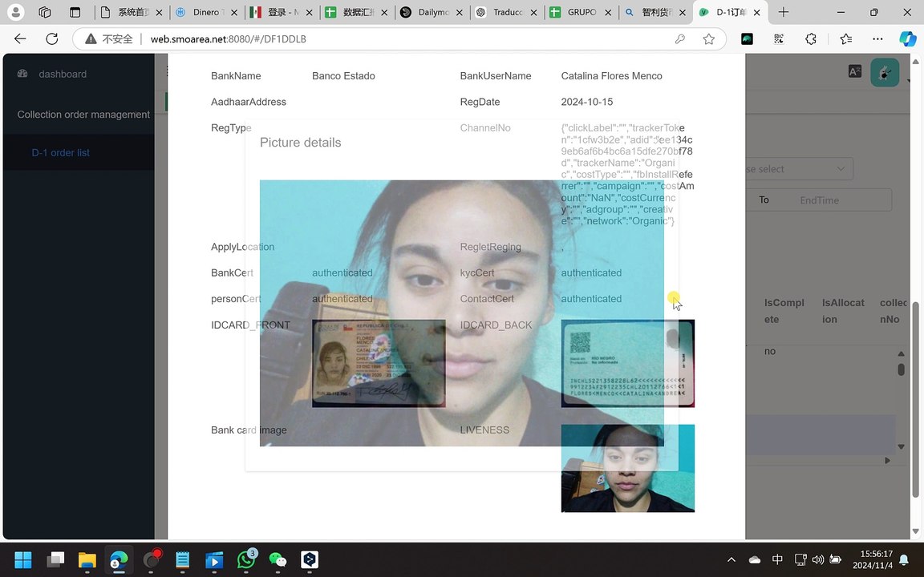This screenshot has height=577, width=924.
Task: Open the Favorites list icon
Action: click(846, 38)
